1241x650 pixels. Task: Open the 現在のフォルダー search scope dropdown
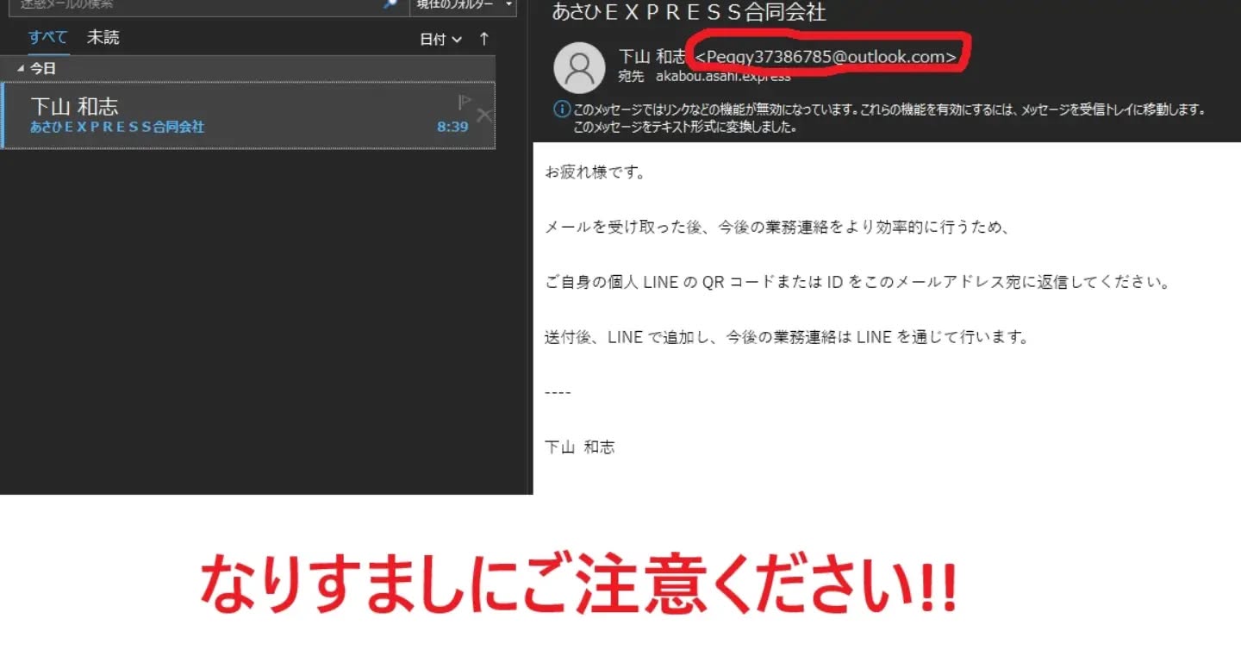[x=463, y=5]
